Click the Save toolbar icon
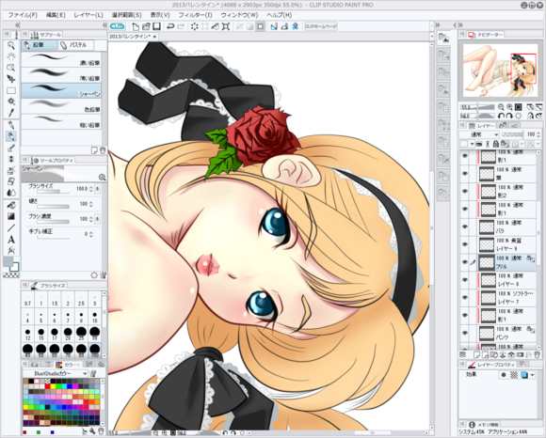546x438 pixels. click(x=156, y=26)
